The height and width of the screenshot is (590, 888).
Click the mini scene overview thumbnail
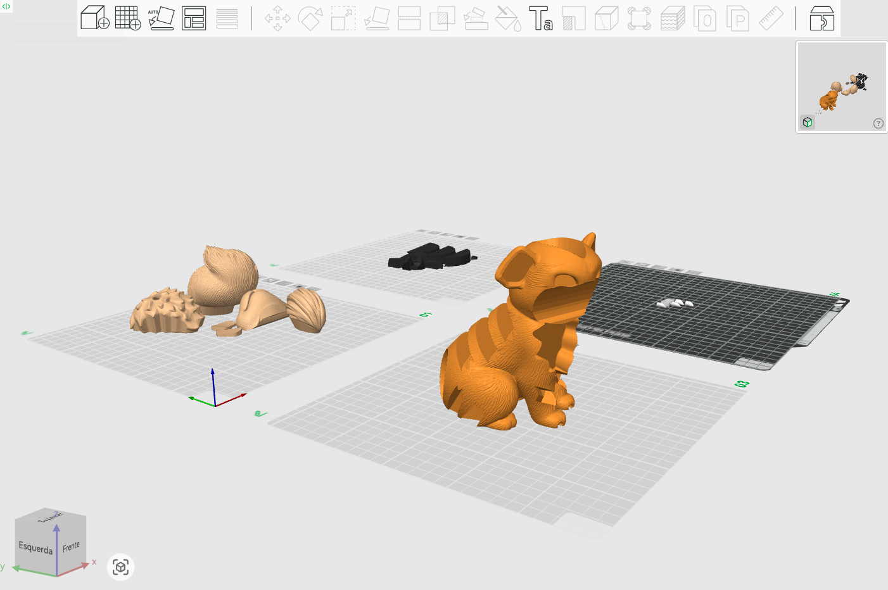(x=842, y=87)
